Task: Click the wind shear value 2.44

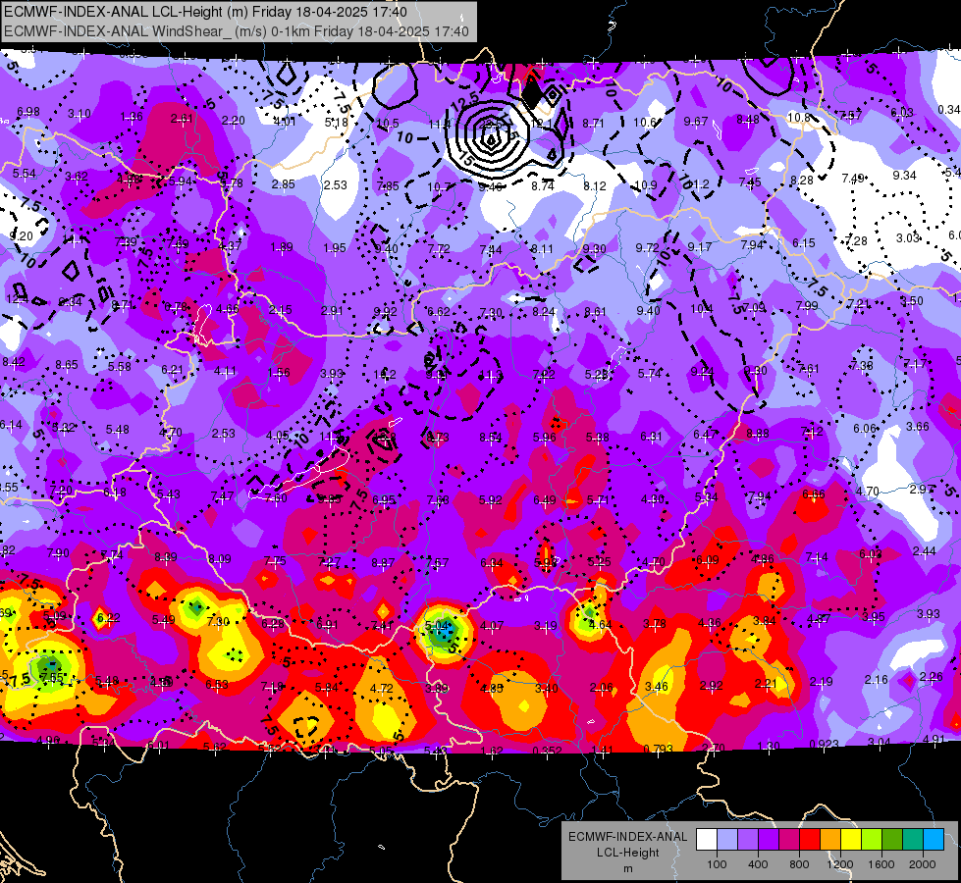Action: pyautogui.click(x=925, y=550)
